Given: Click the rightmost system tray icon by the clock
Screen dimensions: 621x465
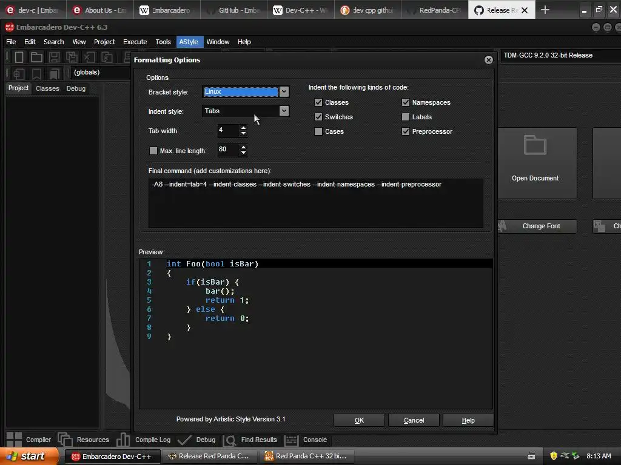Looking at the screenshot, I should click(576, 456).
